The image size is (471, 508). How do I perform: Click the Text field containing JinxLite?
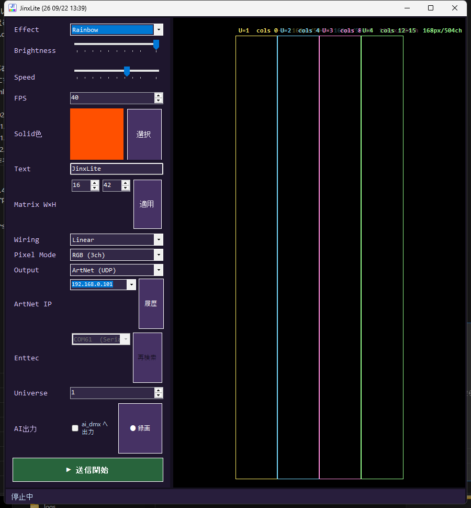click(117, 169)
